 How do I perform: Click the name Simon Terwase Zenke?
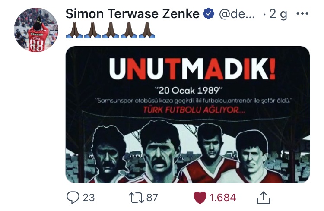point(133,14)
